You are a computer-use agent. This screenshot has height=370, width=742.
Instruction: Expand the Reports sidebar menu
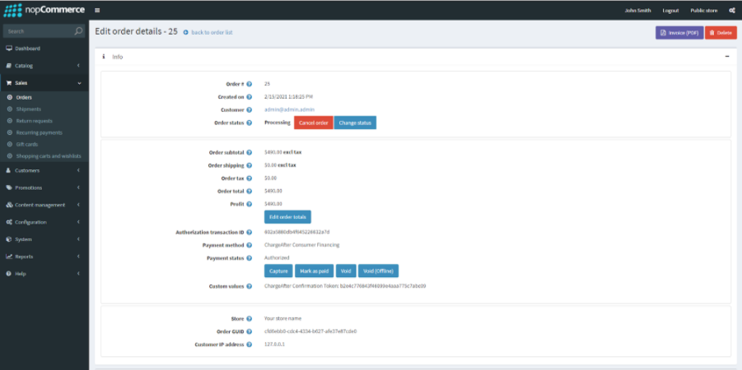coord(44,257)
